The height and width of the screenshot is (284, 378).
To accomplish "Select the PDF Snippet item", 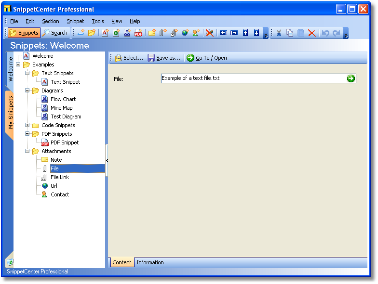I will click(x=65, y=142).
